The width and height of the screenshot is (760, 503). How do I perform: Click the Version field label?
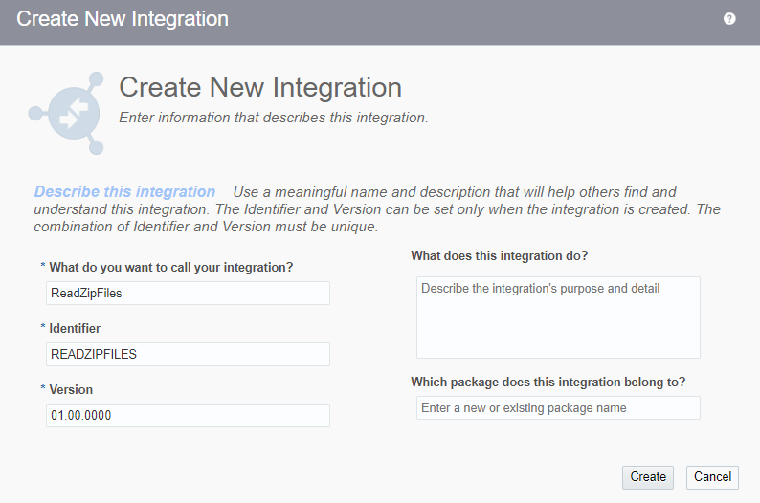pos(71,389)
